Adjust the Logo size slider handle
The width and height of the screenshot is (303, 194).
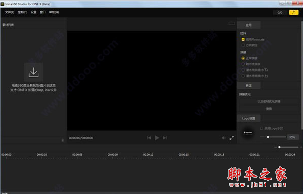pos(268,137)
